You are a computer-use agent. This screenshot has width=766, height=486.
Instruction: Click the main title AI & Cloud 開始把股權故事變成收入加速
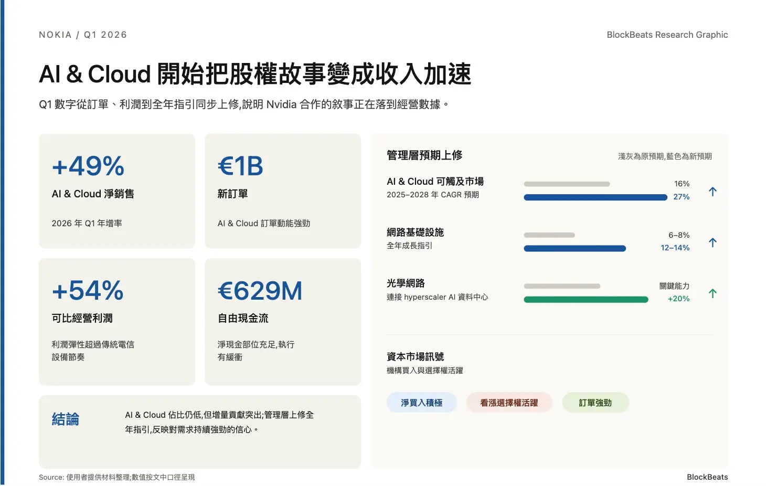255,74
